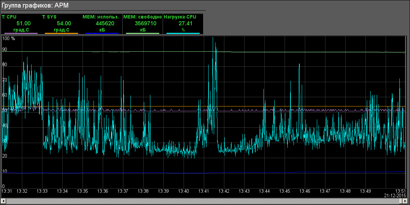
Task: Click the 51.00 T: CPU temperature value
Action: coord(24,23)
